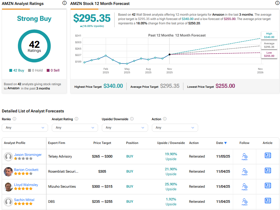Click the Nov 2025 data point on chart
Screen dimensions: 280x210
coord(169,54)
